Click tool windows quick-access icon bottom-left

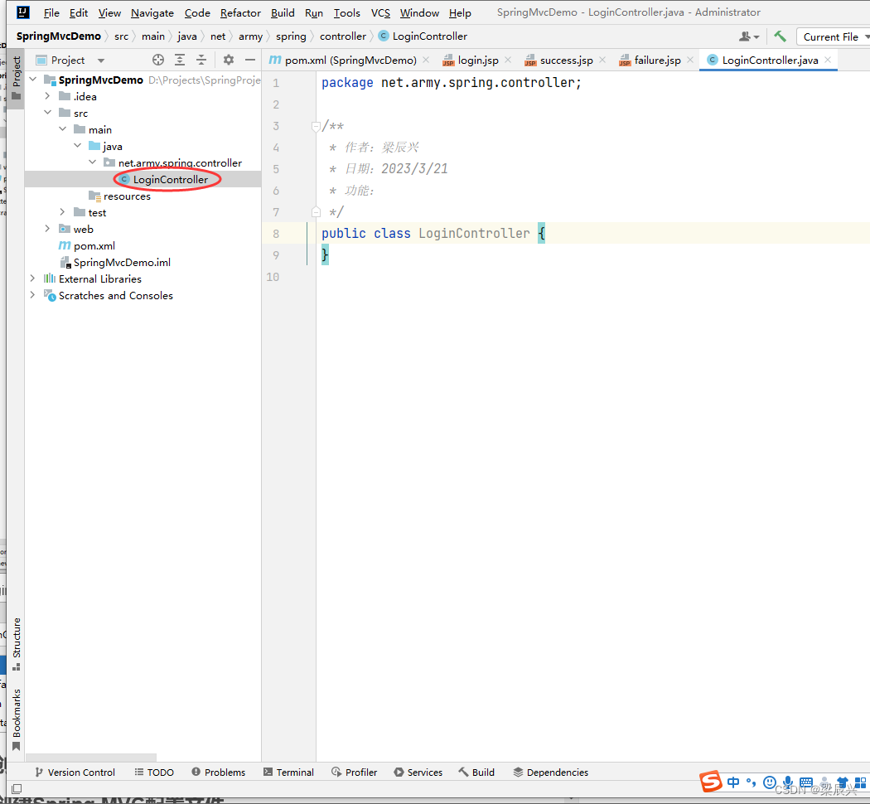click(x=17, y=788)
